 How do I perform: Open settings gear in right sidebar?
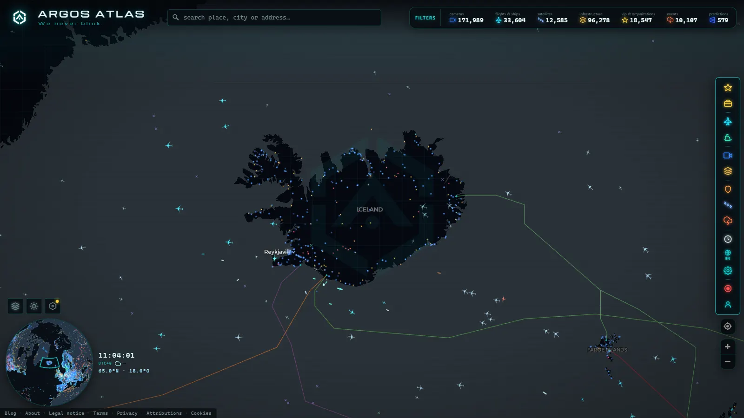[728, 271]
